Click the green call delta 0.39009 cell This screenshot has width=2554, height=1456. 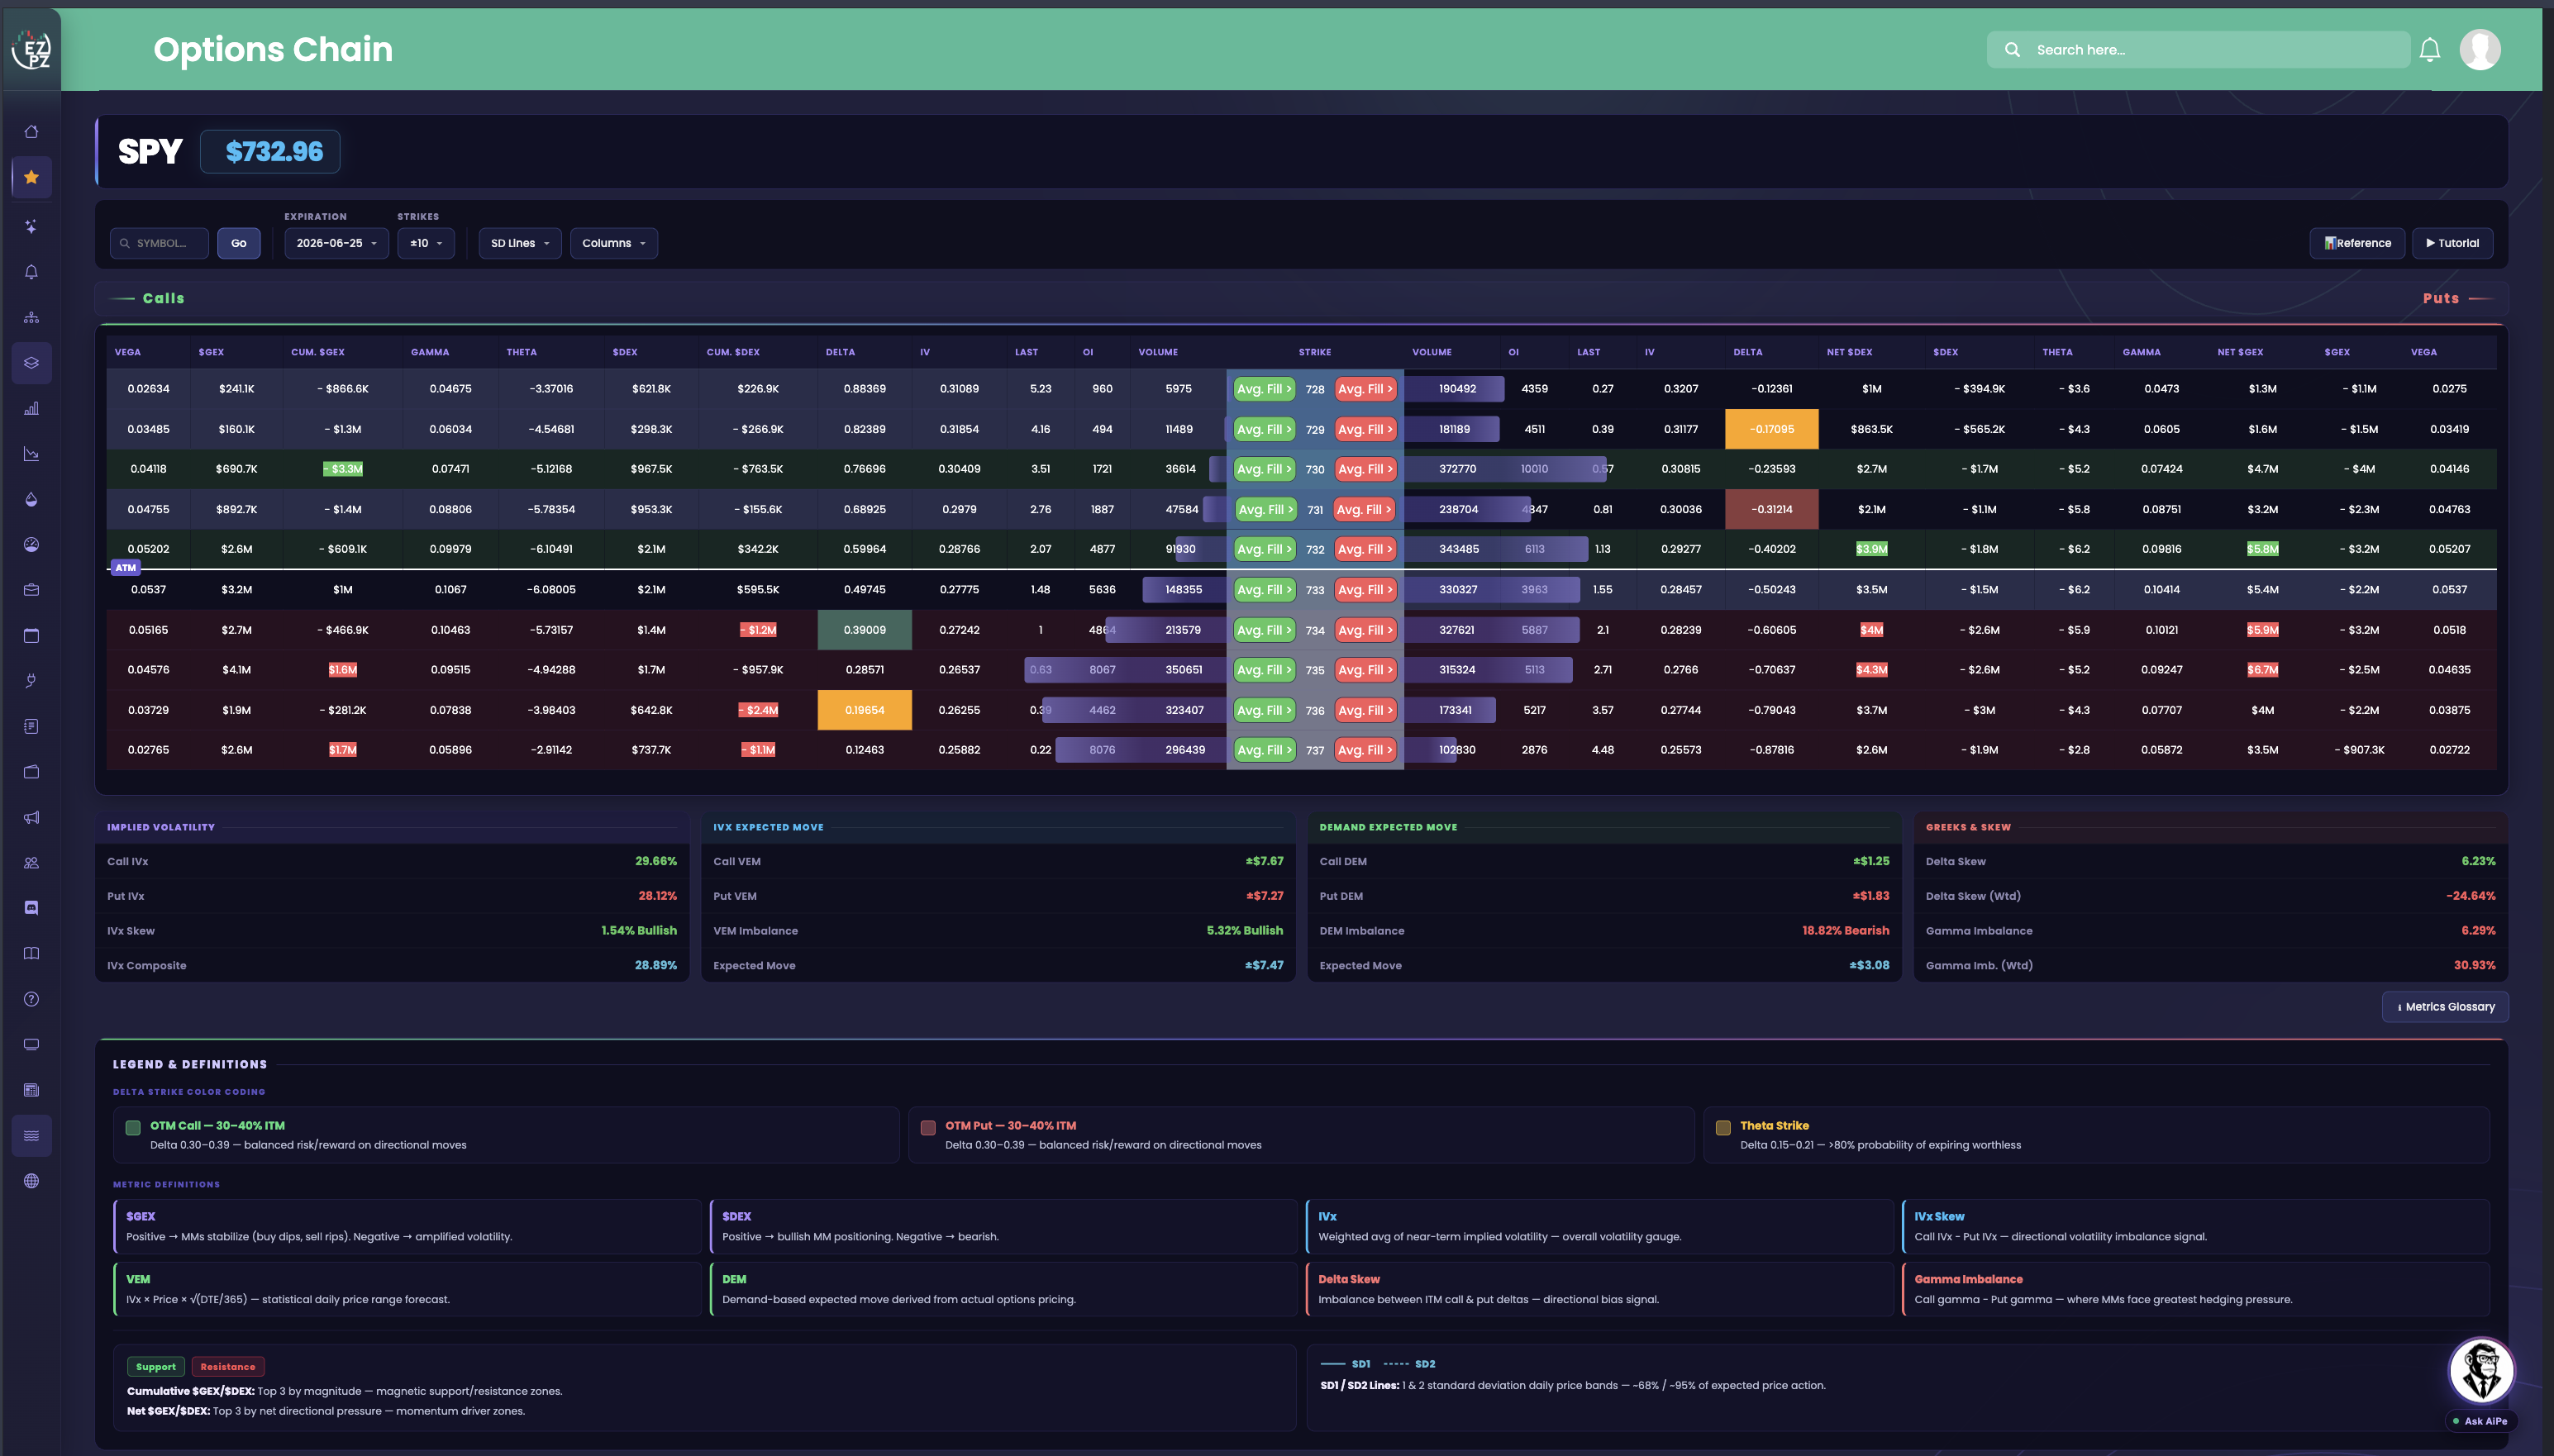tap(864, 630)
